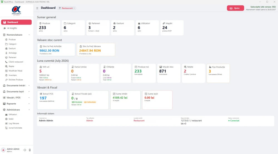Open the Facturi emise card
This screenshot has width=278, height=154.
tap(84, 73)
